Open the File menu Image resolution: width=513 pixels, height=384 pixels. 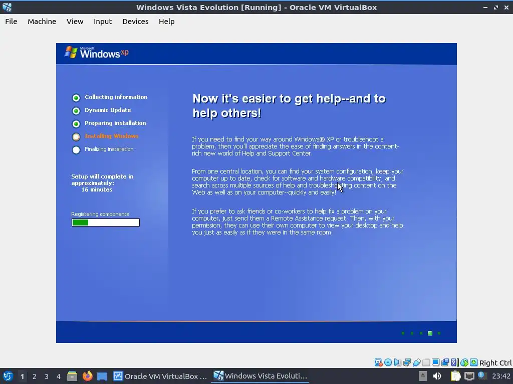pyautogui.click(x=11, y=21)
